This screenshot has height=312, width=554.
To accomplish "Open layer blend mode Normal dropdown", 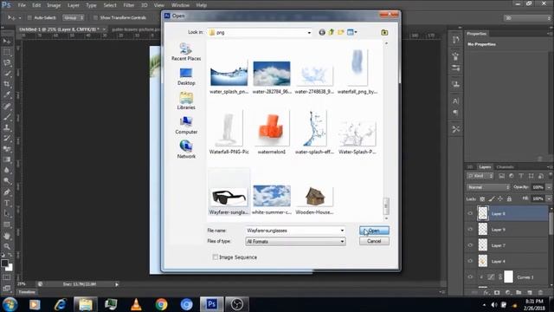I will (488, 187).
